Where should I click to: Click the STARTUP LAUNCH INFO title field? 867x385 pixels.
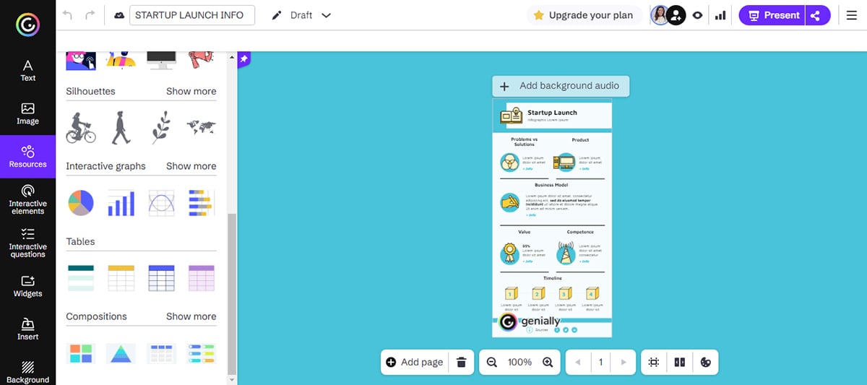[191, 15]
